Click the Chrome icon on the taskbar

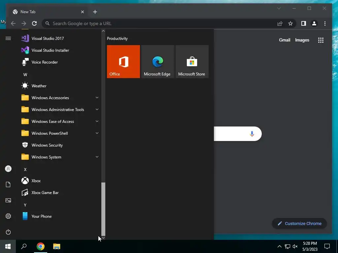coord(41,246)
